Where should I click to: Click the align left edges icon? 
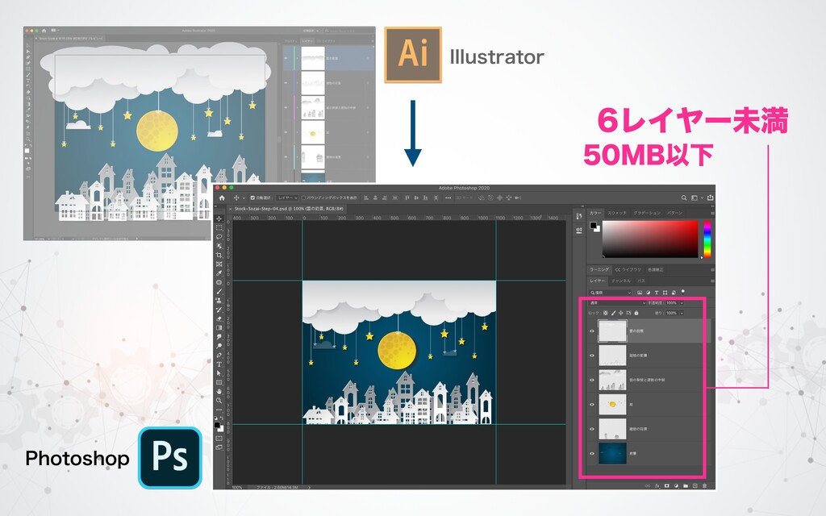point(366,198)
